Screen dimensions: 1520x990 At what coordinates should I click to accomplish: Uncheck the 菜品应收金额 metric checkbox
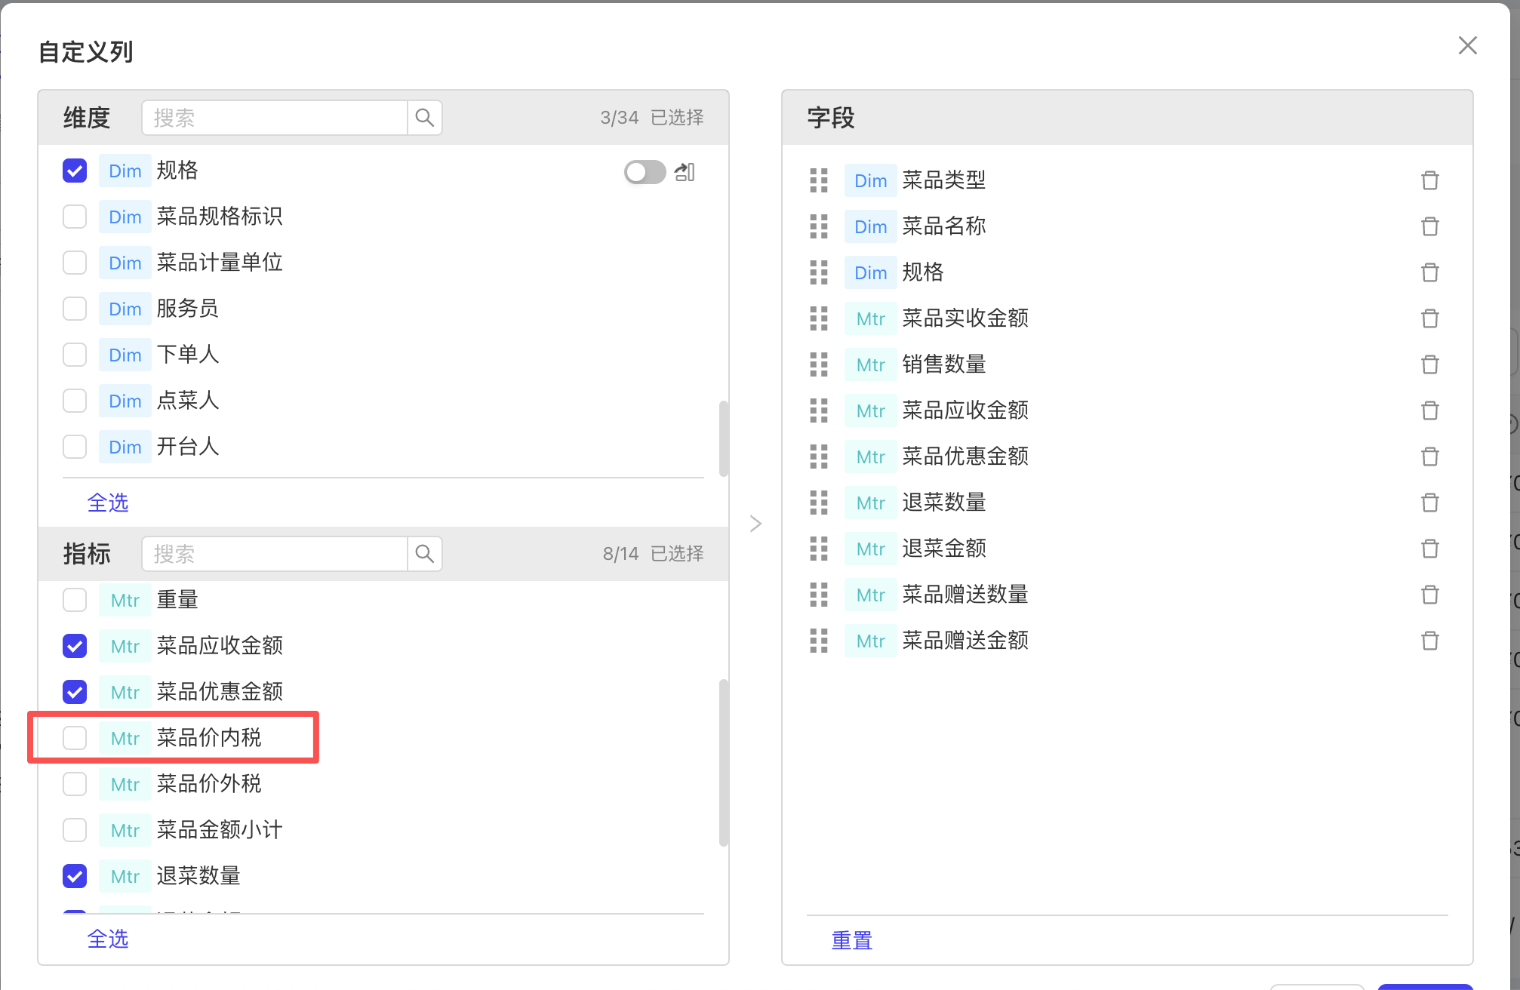pos(75,646)
